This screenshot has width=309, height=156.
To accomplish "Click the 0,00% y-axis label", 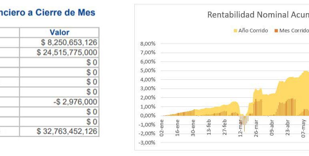I will 148,116.
